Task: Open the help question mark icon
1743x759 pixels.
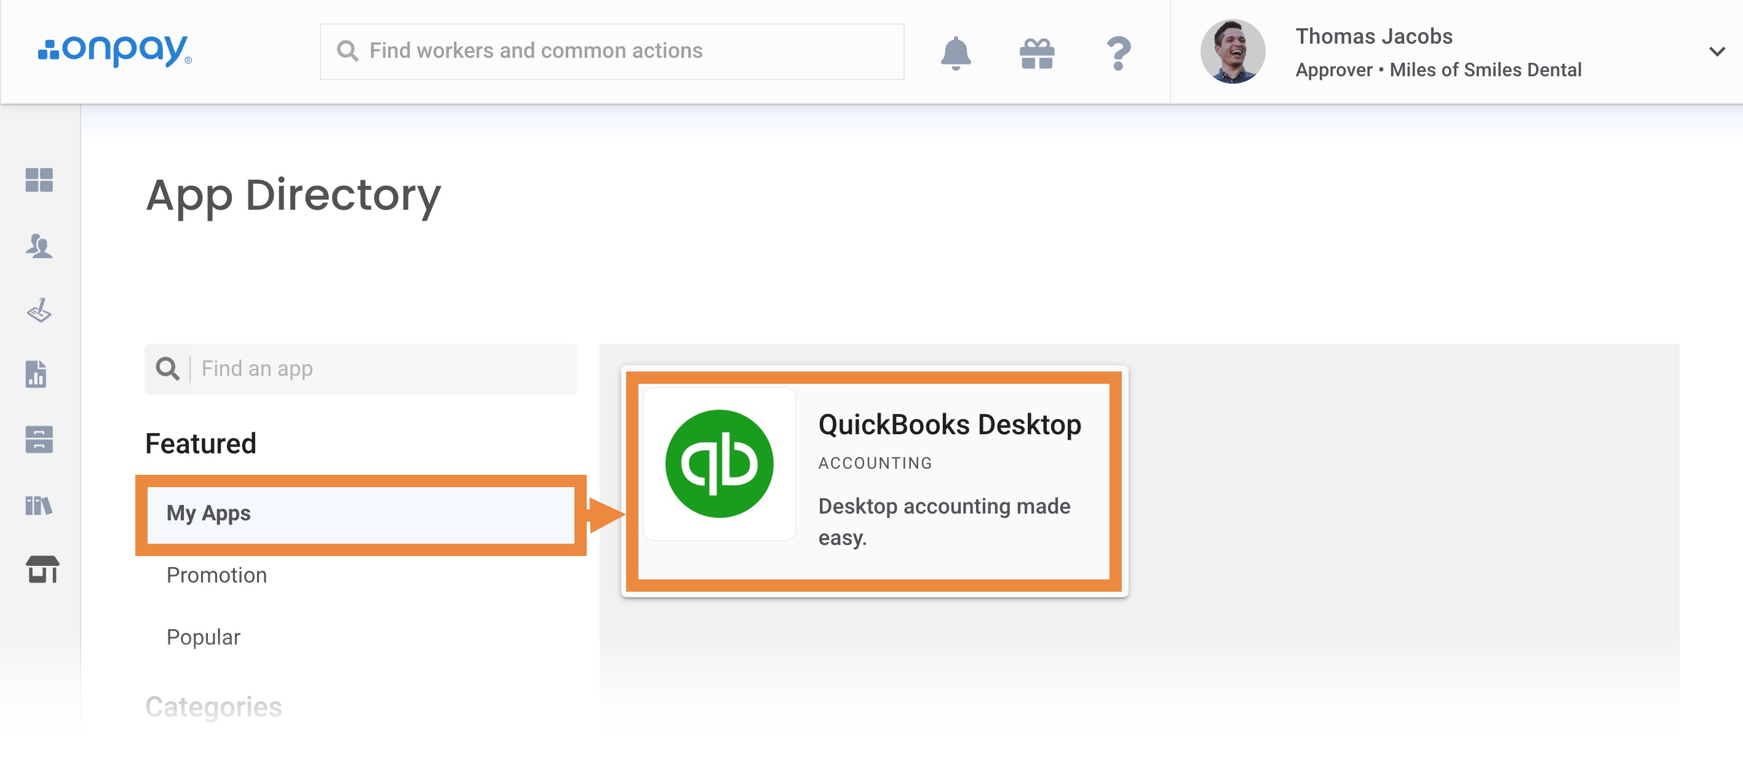Action: click(x=1118, y=54)
